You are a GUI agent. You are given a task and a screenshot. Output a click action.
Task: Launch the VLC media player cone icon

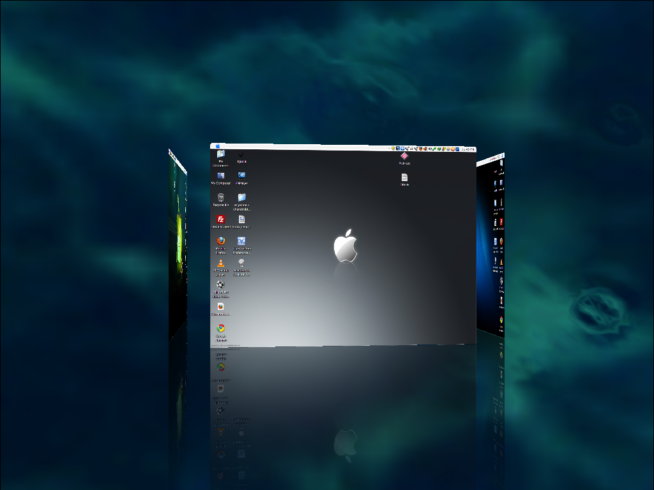pos(220,262)
